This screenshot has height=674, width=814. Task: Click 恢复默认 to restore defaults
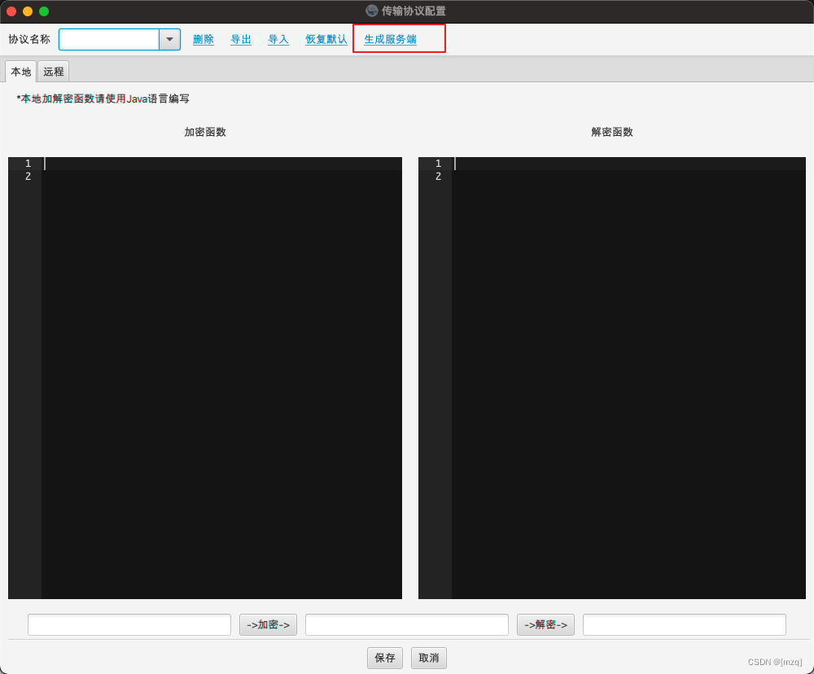[x=325, y=38]
